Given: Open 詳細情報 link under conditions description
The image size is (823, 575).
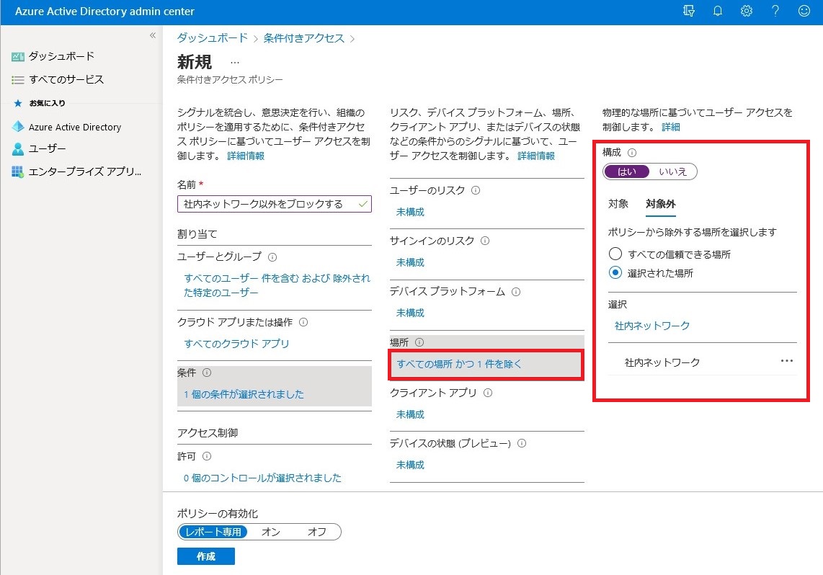Looking at the screenshot, I should [x=536, y=156].
